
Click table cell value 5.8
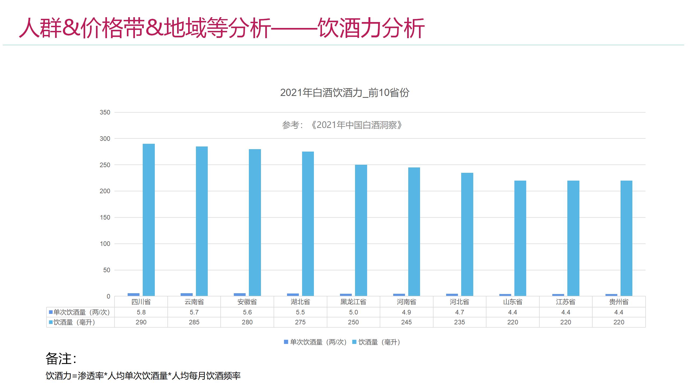[x=141, y=312]
